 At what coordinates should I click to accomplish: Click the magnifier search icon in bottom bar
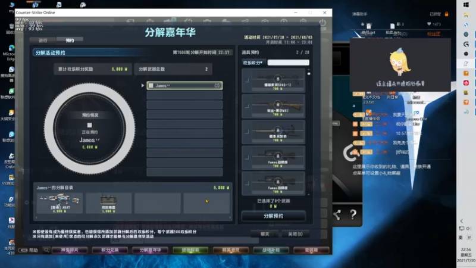(x=46, y=250)
